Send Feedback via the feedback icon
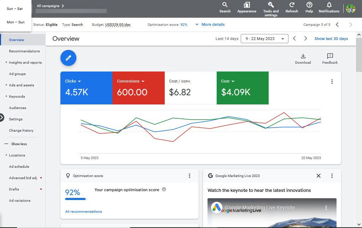The height and width of the screenshot is (228, 362). tap(330, 59)
